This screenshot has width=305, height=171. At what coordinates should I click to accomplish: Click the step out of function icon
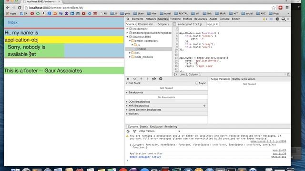point(148,79)
